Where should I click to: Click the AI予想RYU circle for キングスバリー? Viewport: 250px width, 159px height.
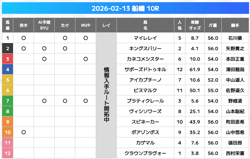tap(44, 49)
